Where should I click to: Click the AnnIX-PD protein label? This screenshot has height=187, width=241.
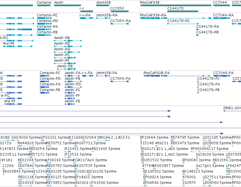(x=73, y=84)
